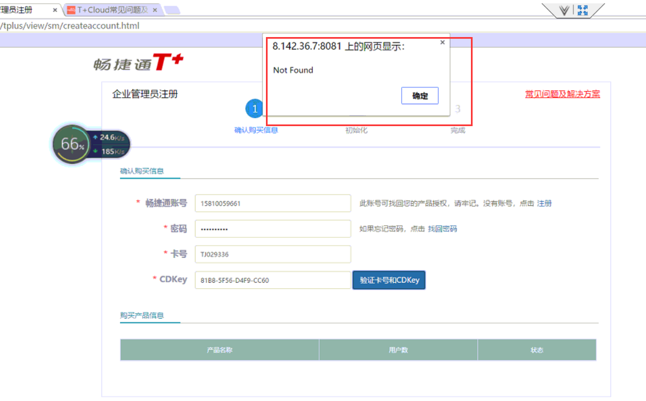The width and height of the screenshot is (646, 401).
Task: Click the 用户数 table column header
Action: click(x=398, y=350)
